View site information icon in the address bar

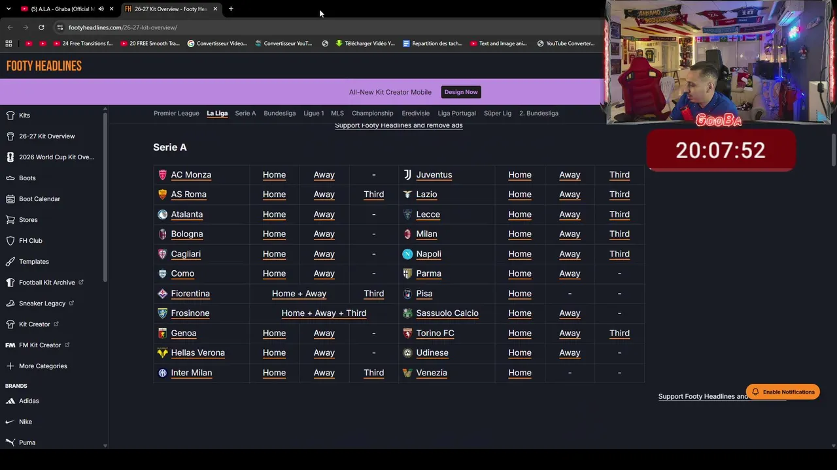point(60,27)
